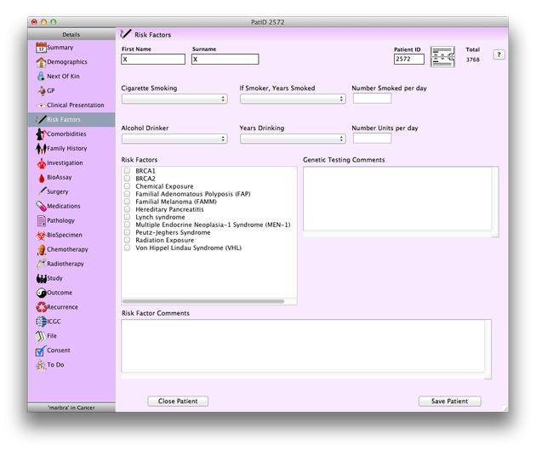Image resolution: width=536 pixels, height=450 pixels.
Task: Go to the Chemotherapy section label
Action: pyautogui.click(x=67, y=249)
